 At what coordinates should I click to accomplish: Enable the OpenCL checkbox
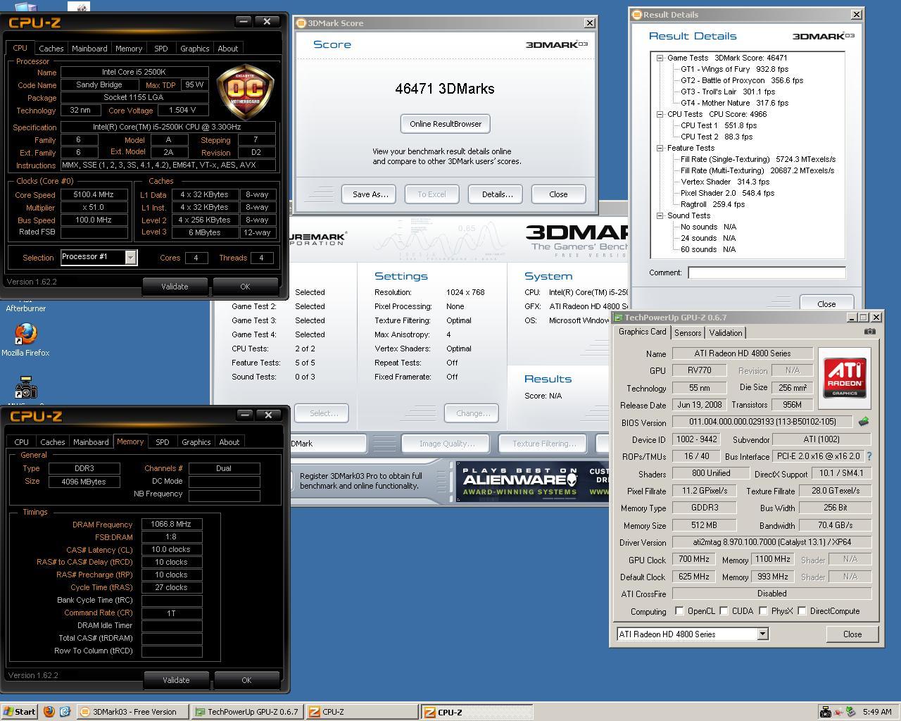point(679,611)
